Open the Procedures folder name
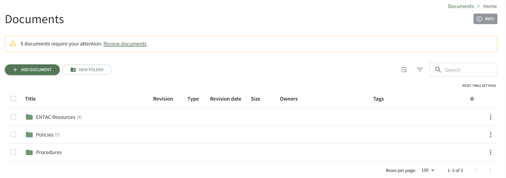Viewport: 506px width, 178px height. (x=49, y=152)
